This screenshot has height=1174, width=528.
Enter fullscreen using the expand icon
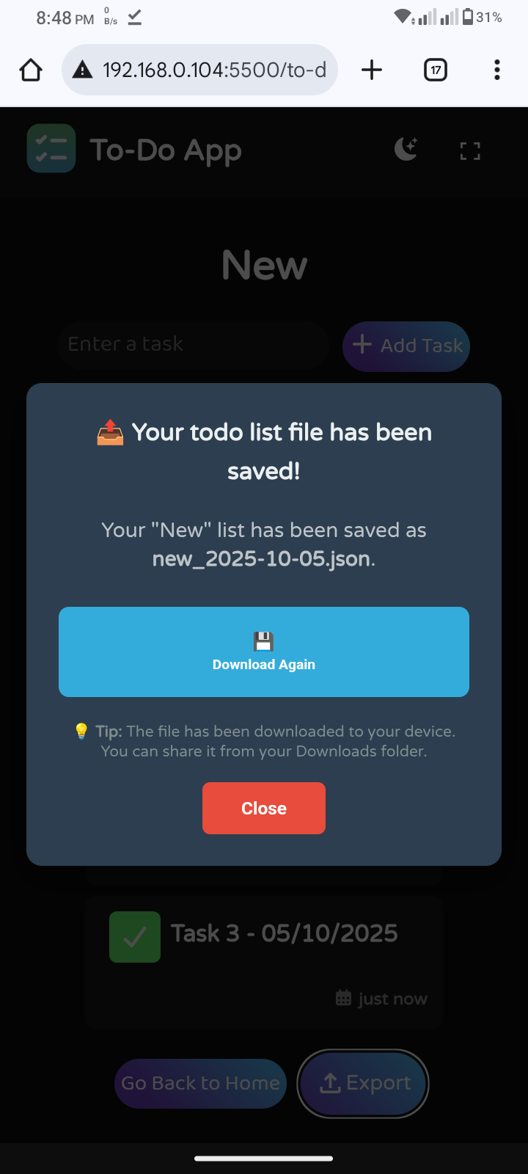469,150
